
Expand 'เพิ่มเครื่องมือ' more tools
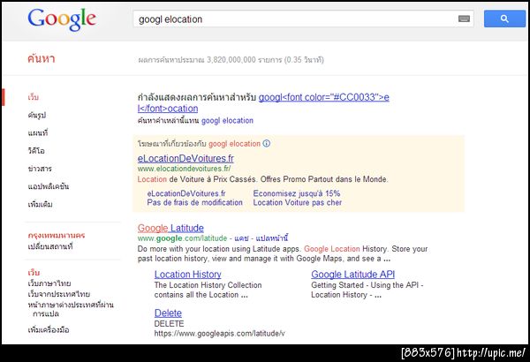tap(49, 329)
